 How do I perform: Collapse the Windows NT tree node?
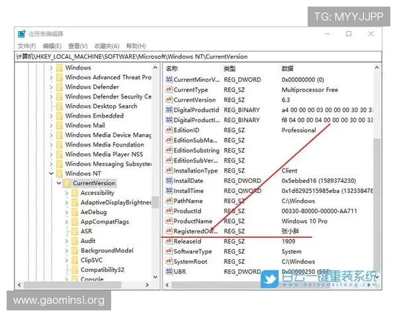coord(51,174)
